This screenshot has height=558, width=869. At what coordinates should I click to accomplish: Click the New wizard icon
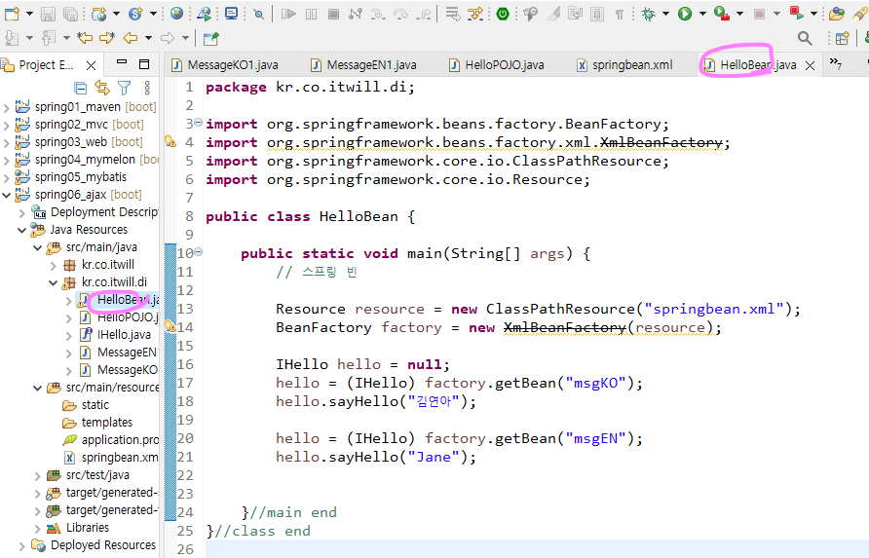click(12, 14)
